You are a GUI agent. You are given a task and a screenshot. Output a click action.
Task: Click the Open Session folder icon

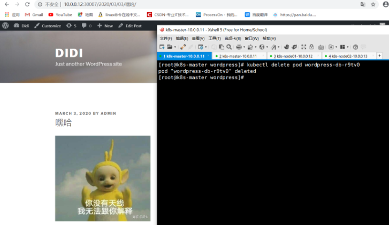click(170, 47)
